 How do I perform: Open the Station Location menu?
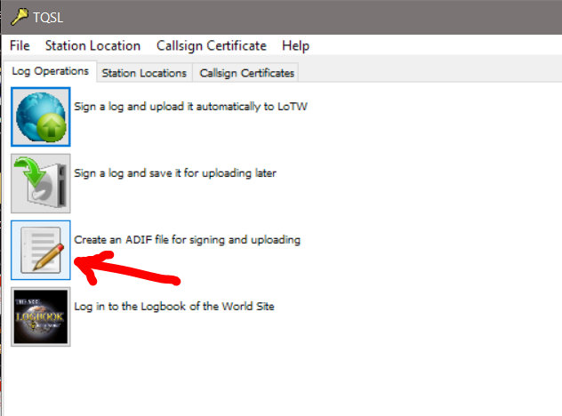pyautogui.click(x=92, y=45)
